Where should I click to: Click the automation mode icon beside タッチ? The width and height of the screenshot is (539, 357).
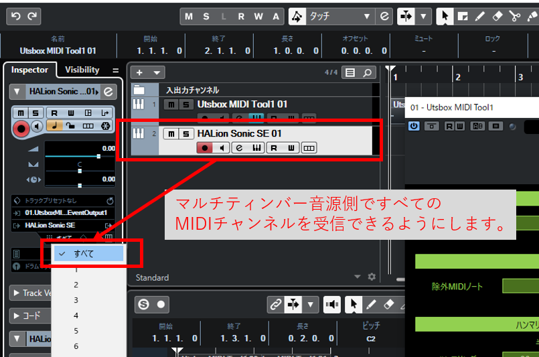[297, 16]
